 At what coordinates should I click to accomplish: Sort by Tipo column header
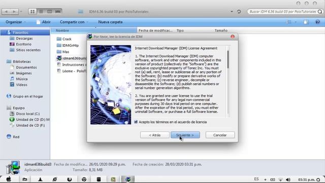pyautogui.click(x=180, y=30)
